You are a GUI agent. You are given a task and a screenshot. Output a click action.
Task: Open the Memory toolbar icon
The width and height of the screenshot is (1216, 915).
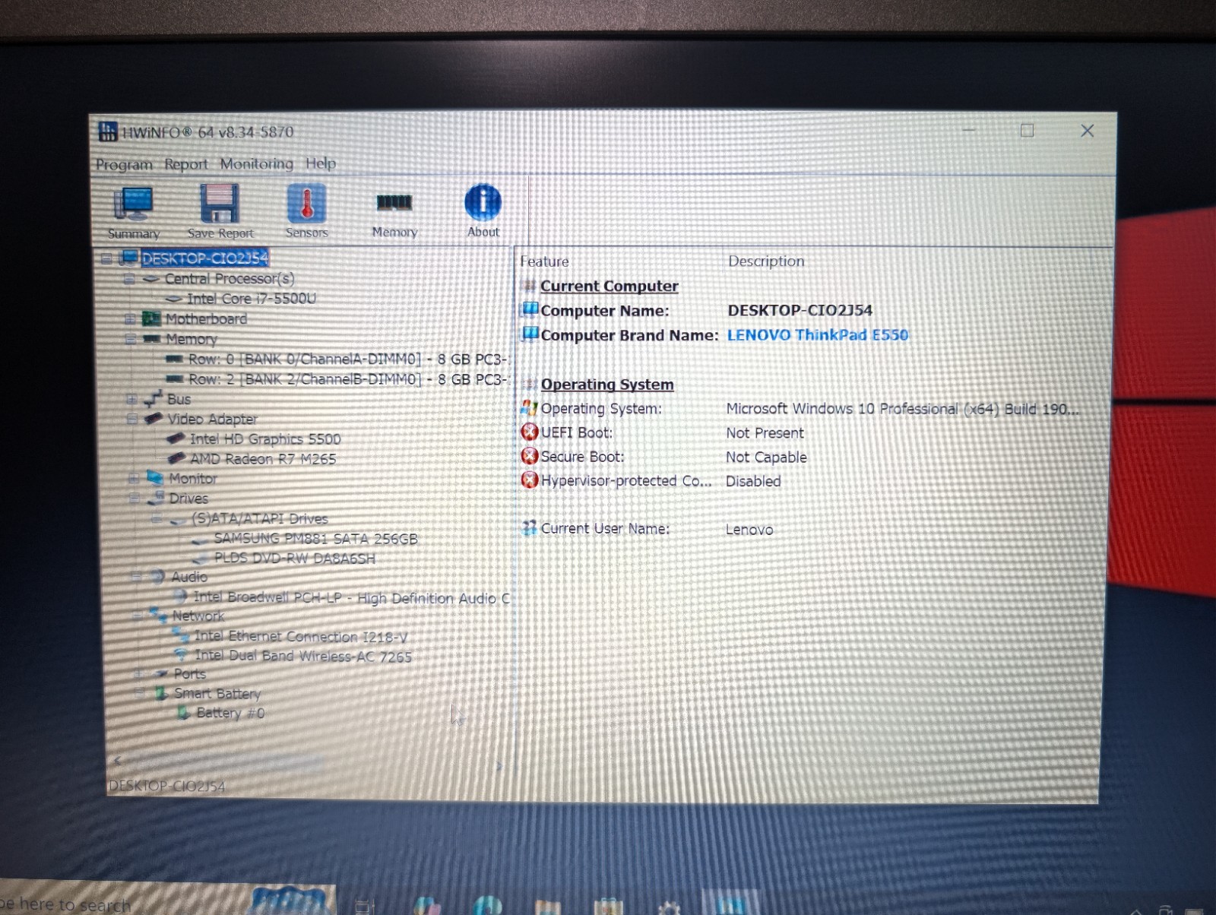point(394,214)
